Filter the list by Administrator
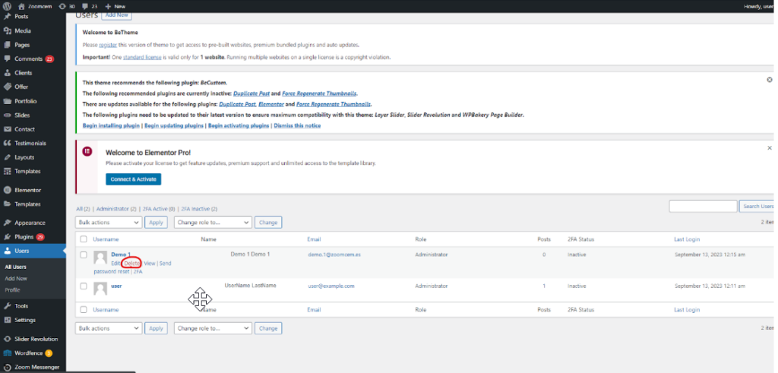This screenshot has width=778, height=373. coord(112,209)
